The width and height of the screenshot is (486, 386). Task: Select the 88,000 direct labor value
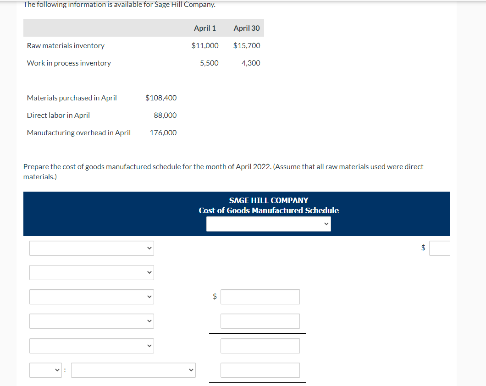point(165,115)
